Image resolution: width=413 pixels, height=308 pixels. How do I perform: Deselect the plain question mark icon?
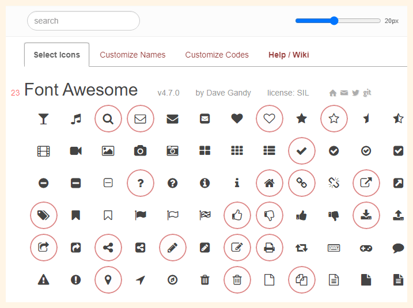tap(141, 183)
